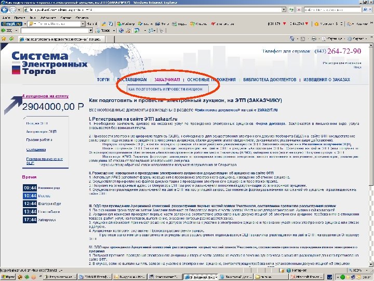This screenshot has height=281, width=374.
Task: Open Видео from the mail.ru toolbar
Action: (180, 24)
